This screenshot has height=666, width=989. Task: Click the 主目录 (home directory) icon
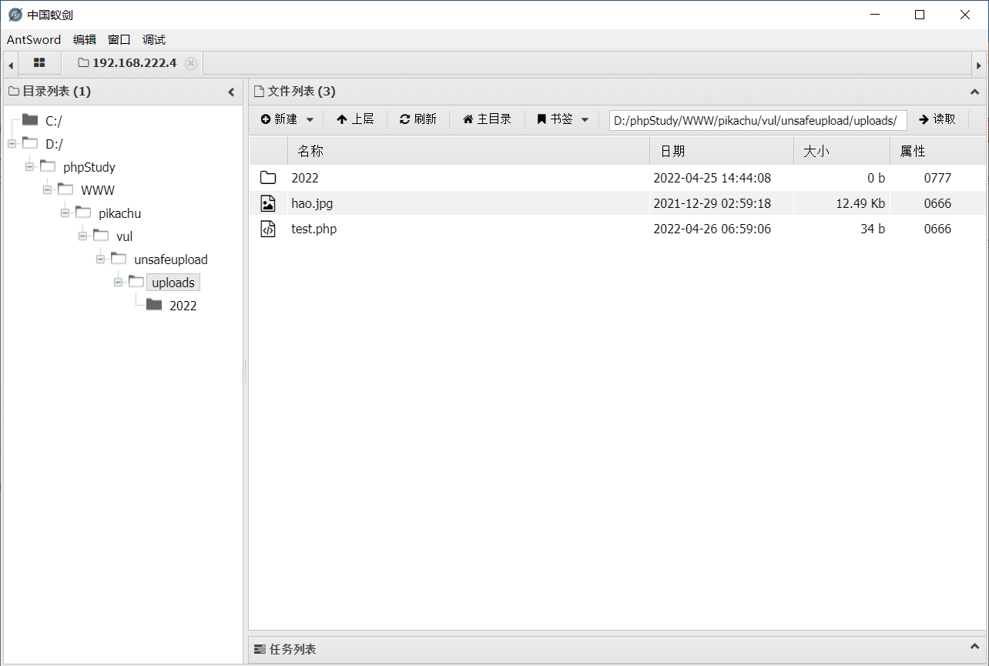[470, 119]
